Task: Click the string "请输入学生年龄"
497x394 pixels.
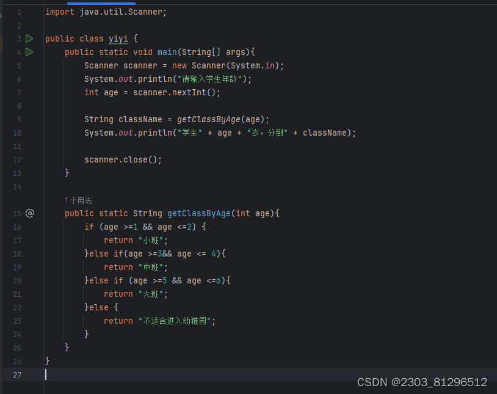Action: [x=209, y=79]
